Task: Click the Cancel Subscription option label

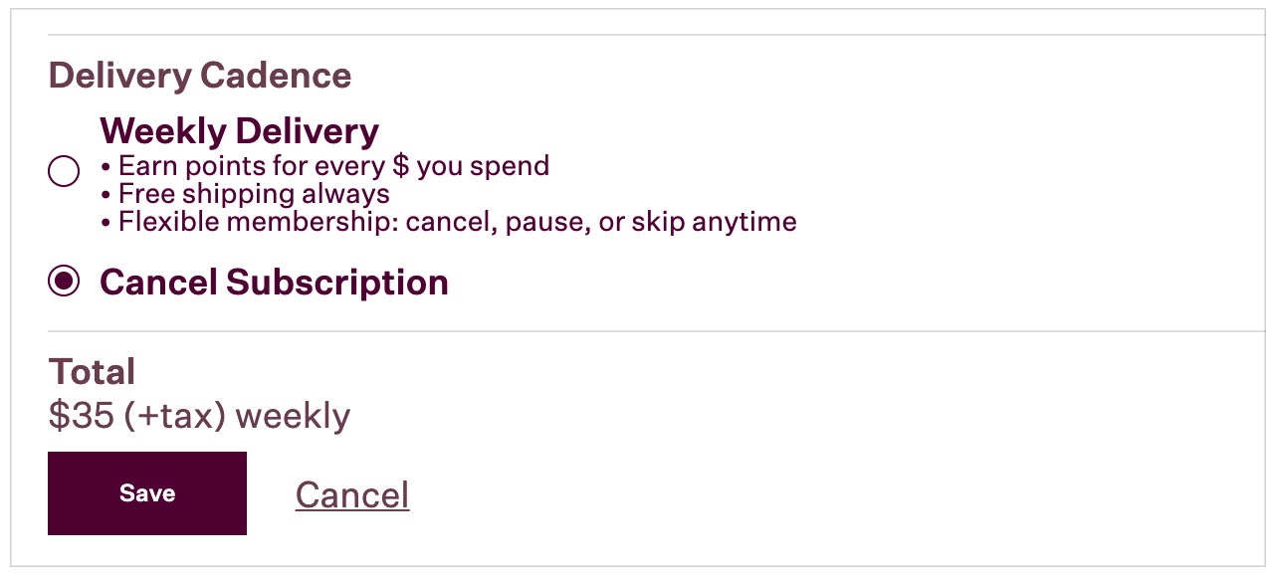Action: tap(274, 283)
